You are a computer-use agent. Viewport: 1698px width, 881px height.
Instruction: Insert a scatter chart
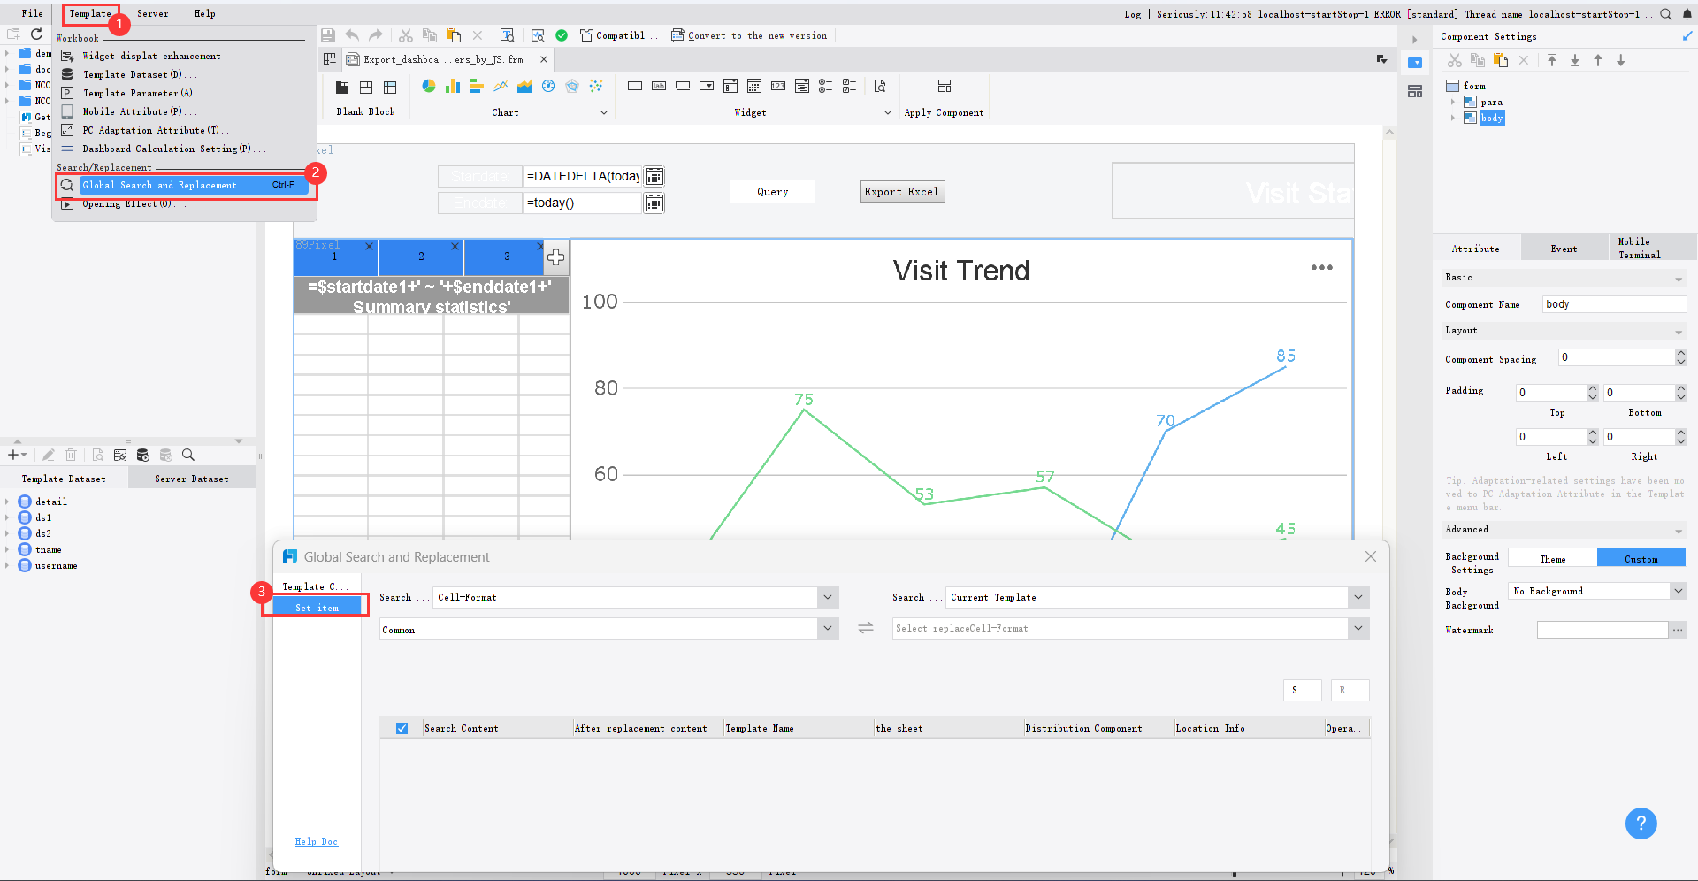(x=596, y=86)
